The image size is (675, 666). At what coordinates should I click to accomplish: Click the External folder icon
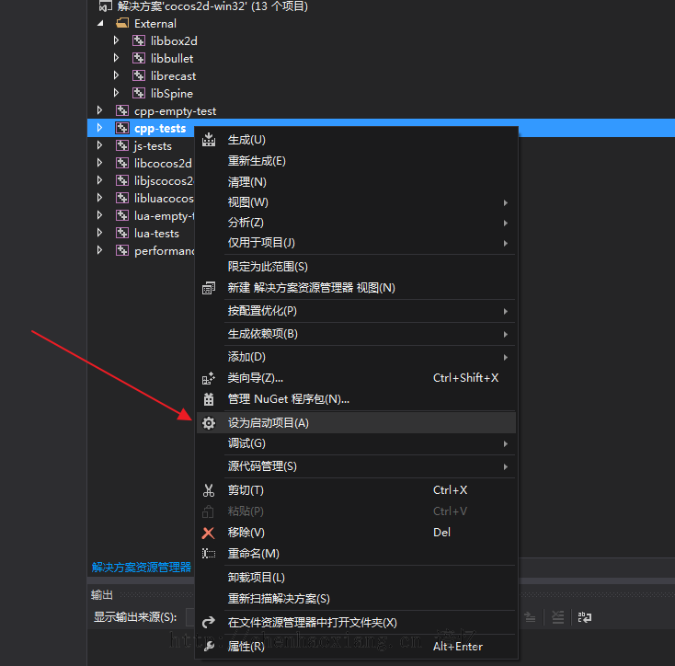[x=122, y=23]
